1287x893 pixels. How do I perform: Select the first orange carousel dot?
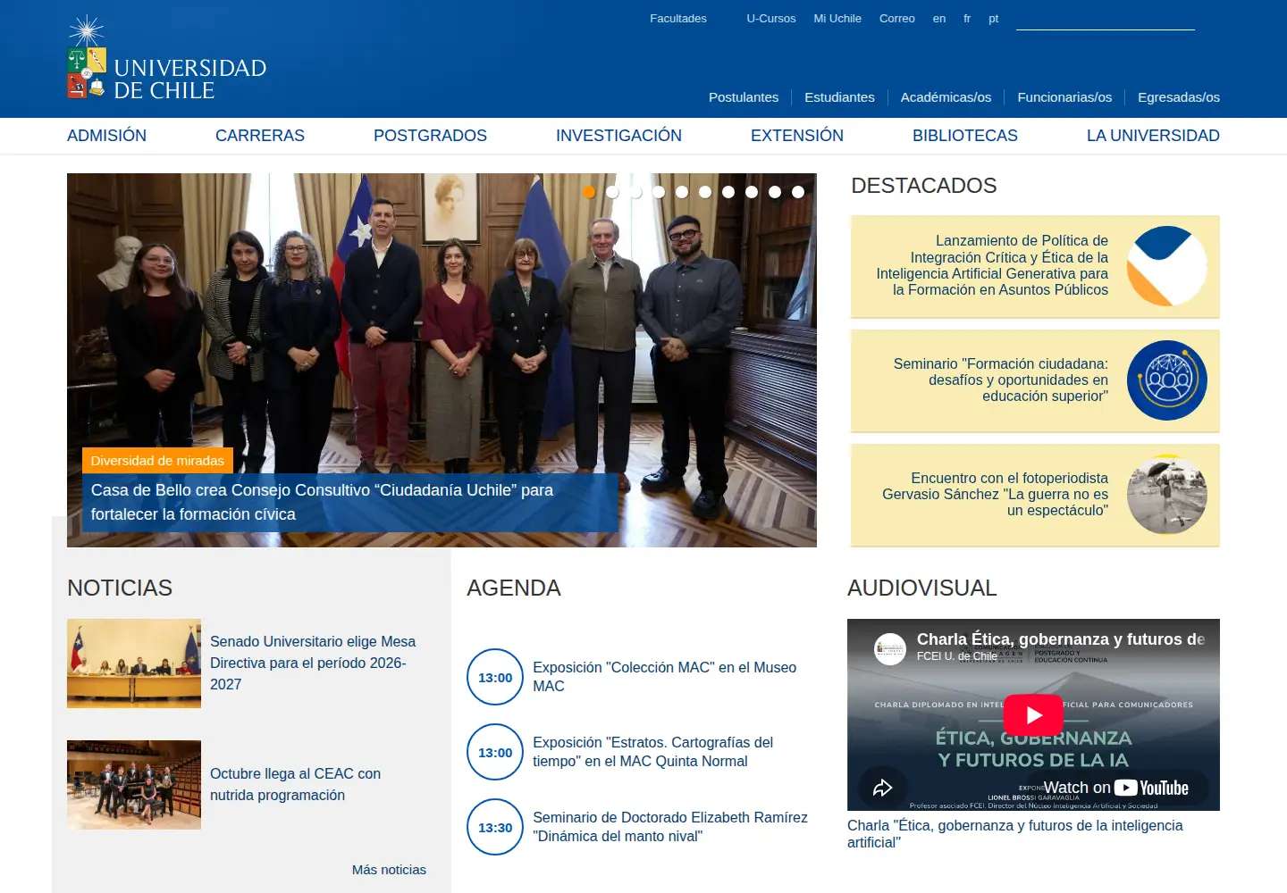click(x=589, y=192)
